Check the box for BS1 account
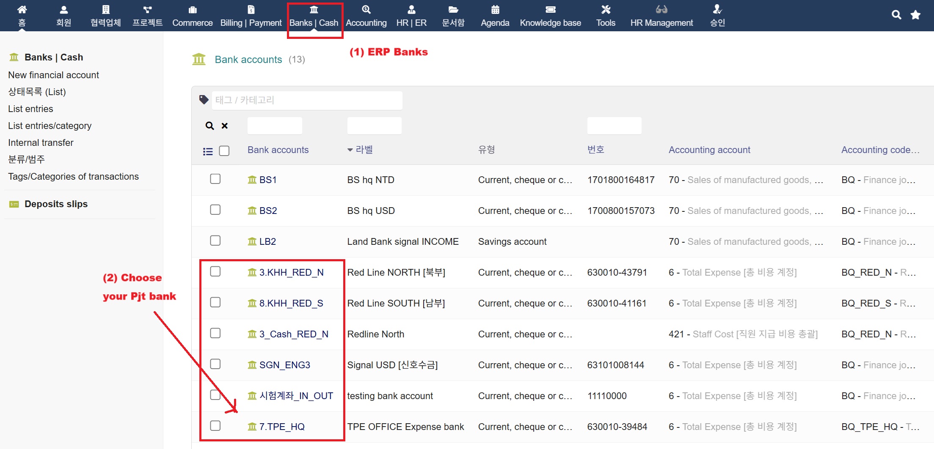Viewport: 934px width, 449px height. (x=215, y=179)
